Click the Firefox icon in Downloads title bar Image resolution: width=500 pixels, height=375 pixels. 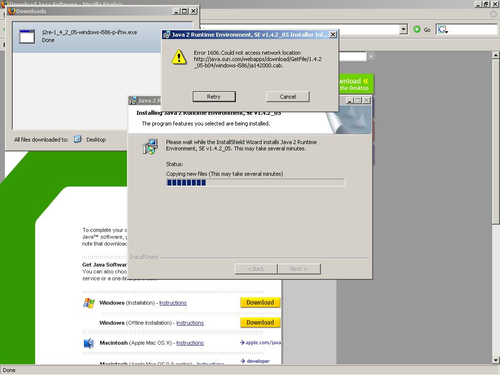point(12,11)
